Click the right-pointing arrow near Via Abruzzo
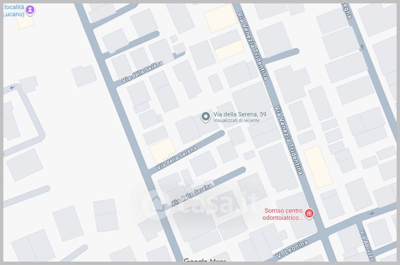 (x=371, y=213)
